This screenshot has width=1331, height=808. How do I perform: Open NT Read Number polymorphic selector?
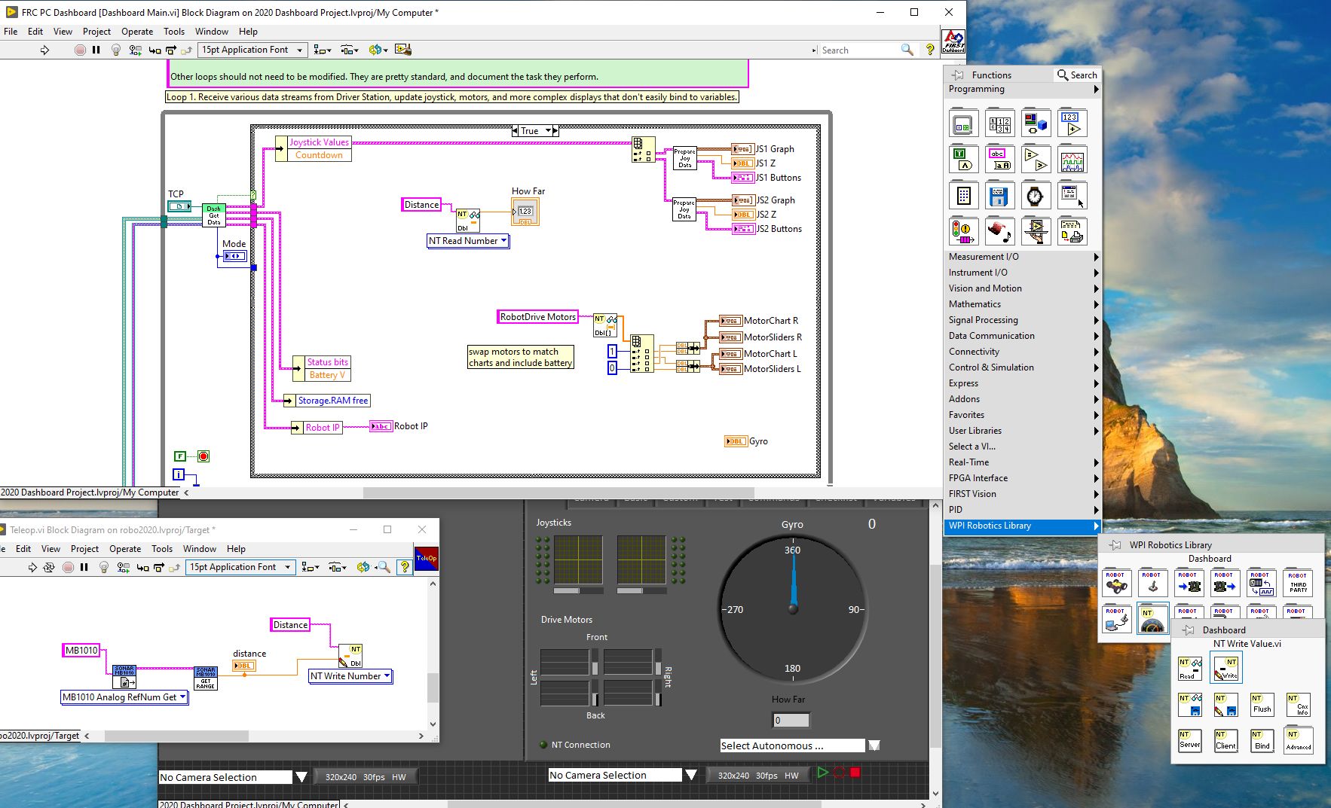pos(468,241)
